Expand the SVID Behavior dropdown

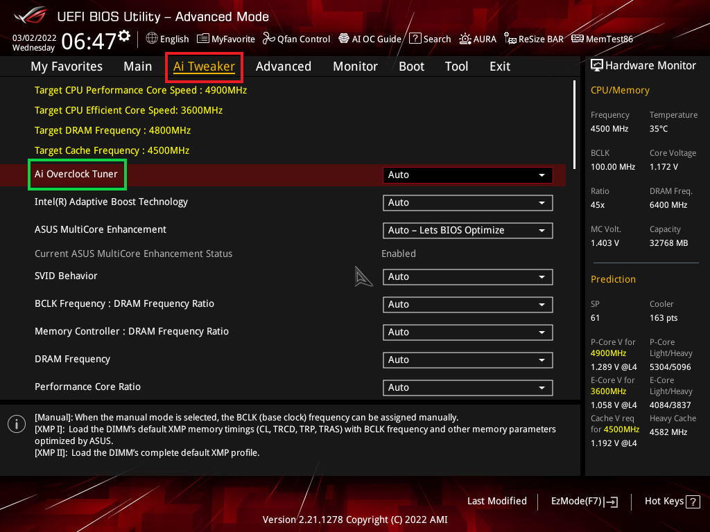(468, 277)
